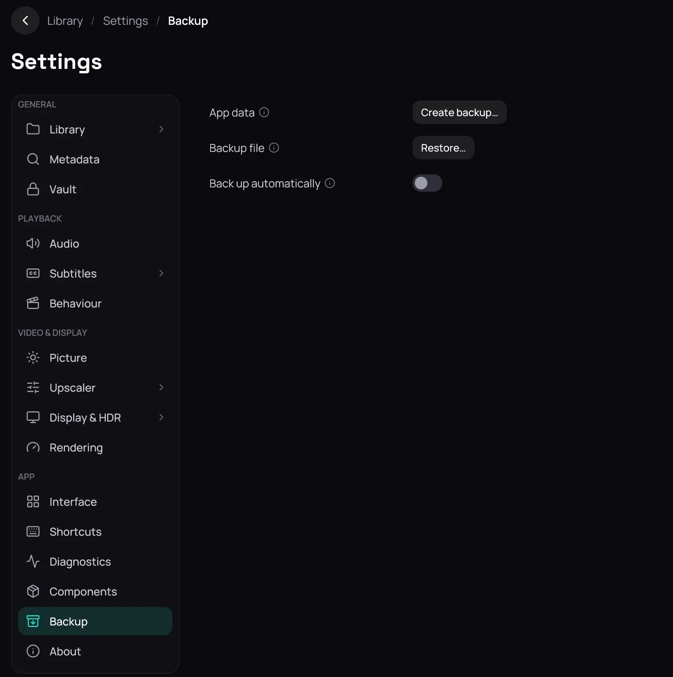This screenshot has height=677, width=673.
Task: Expand the Library submenu chevron
Action: (161, 129)
